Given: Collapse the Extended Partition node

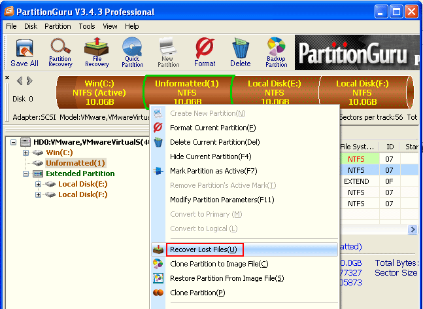Looking at the screenshot, I should point(25,173).
